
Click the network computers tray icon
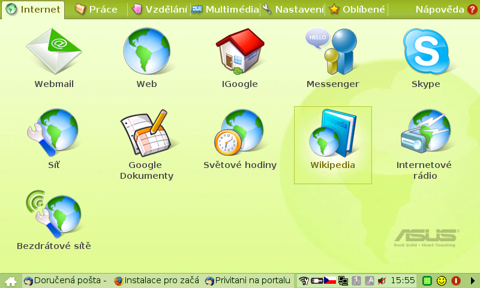click(x=343, y=281)
